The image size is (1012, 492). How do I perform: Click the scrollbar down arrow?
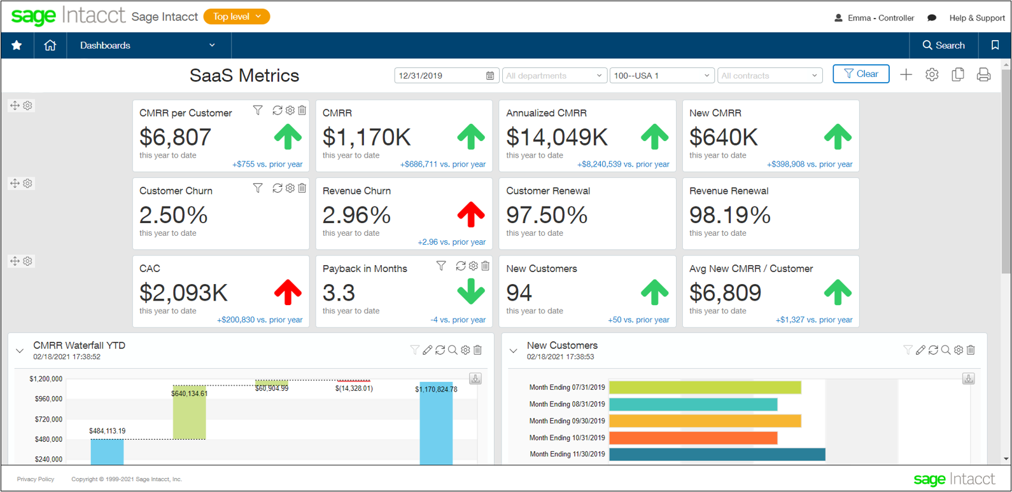coord(1006,458)
